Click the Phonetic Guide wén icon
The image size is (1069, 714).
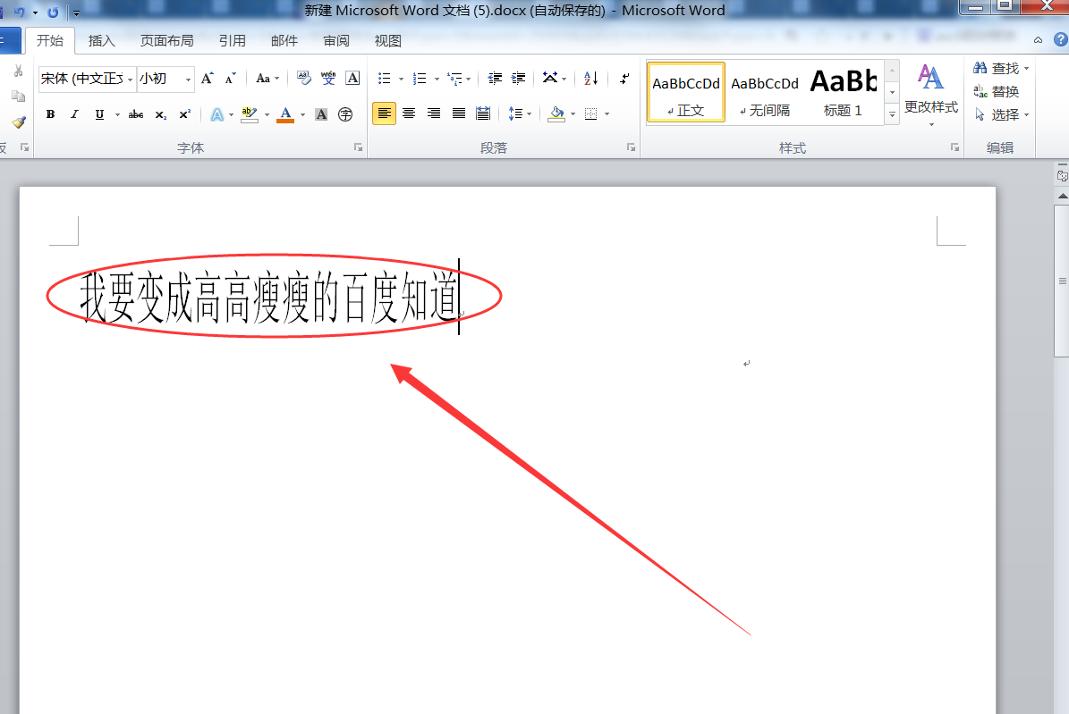coord(328,79)
